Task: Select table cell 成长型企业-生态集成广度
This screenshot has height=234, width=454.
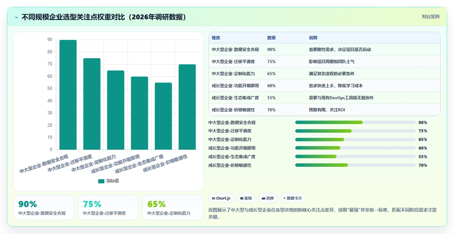Action: (x=235, y=98)
